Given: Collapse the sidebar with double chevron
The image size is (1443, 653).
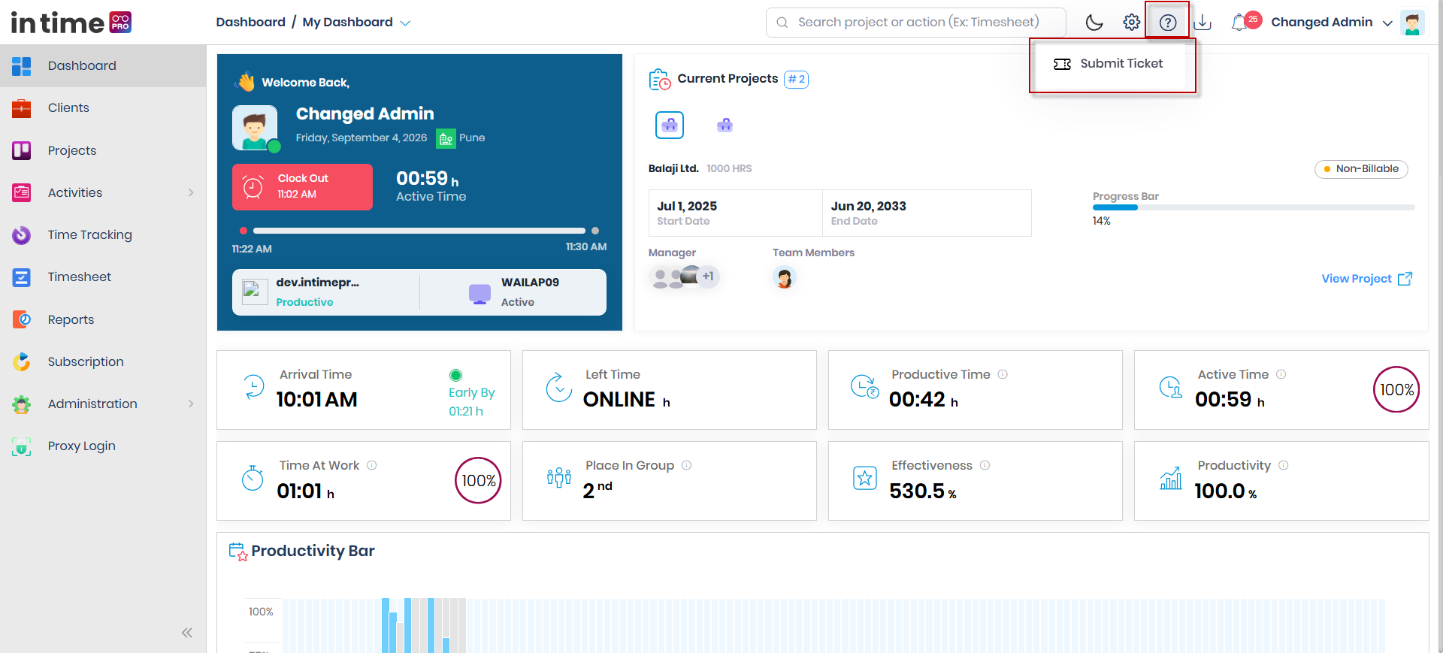Looking at the screenshot, I should [186, 633].
